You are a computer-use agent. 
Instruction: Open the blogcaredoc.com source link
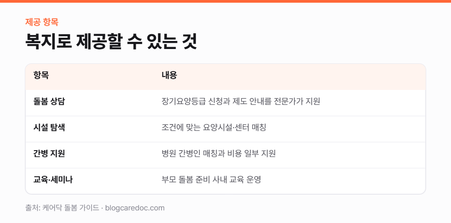point(135,208)
